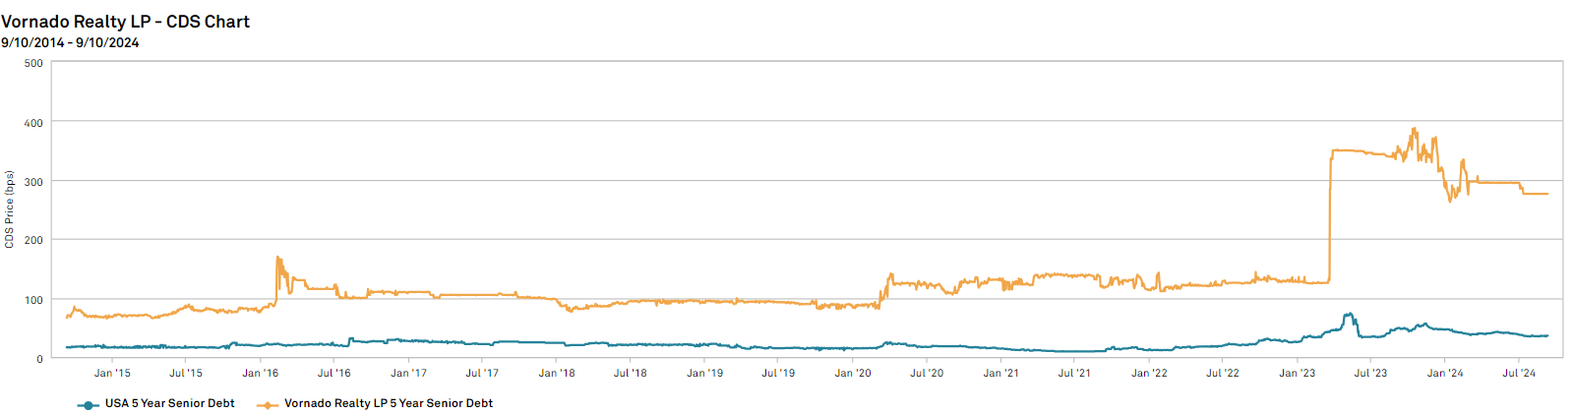The width and height of the screenshot is (1573, 414).
Task: Click the teal USA legend marker icon
Action: (89, 404)
